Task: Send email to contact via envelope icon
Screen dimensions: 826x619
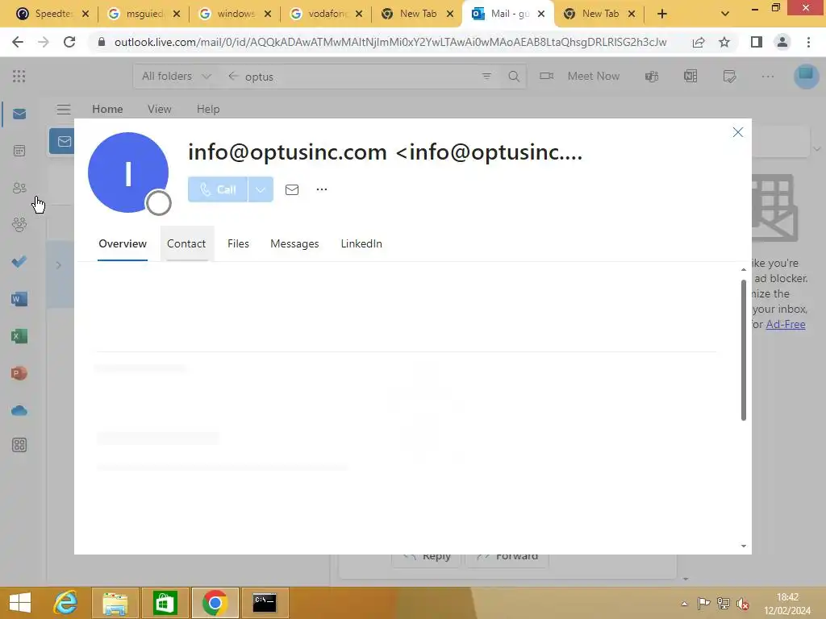Action: pos(292,189)
